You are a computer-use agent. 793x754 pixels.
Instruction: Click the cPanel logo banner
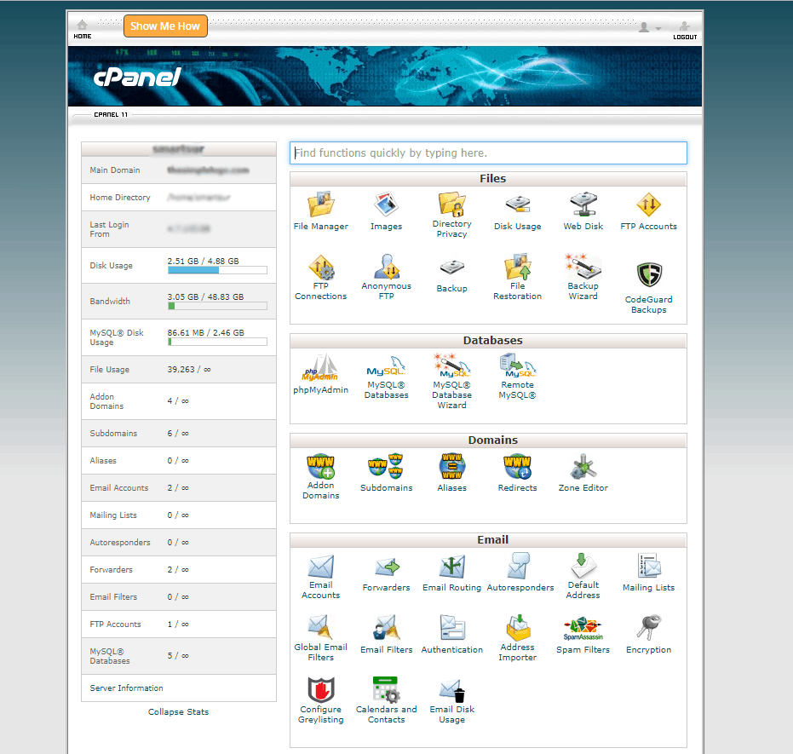click(137, 77)
